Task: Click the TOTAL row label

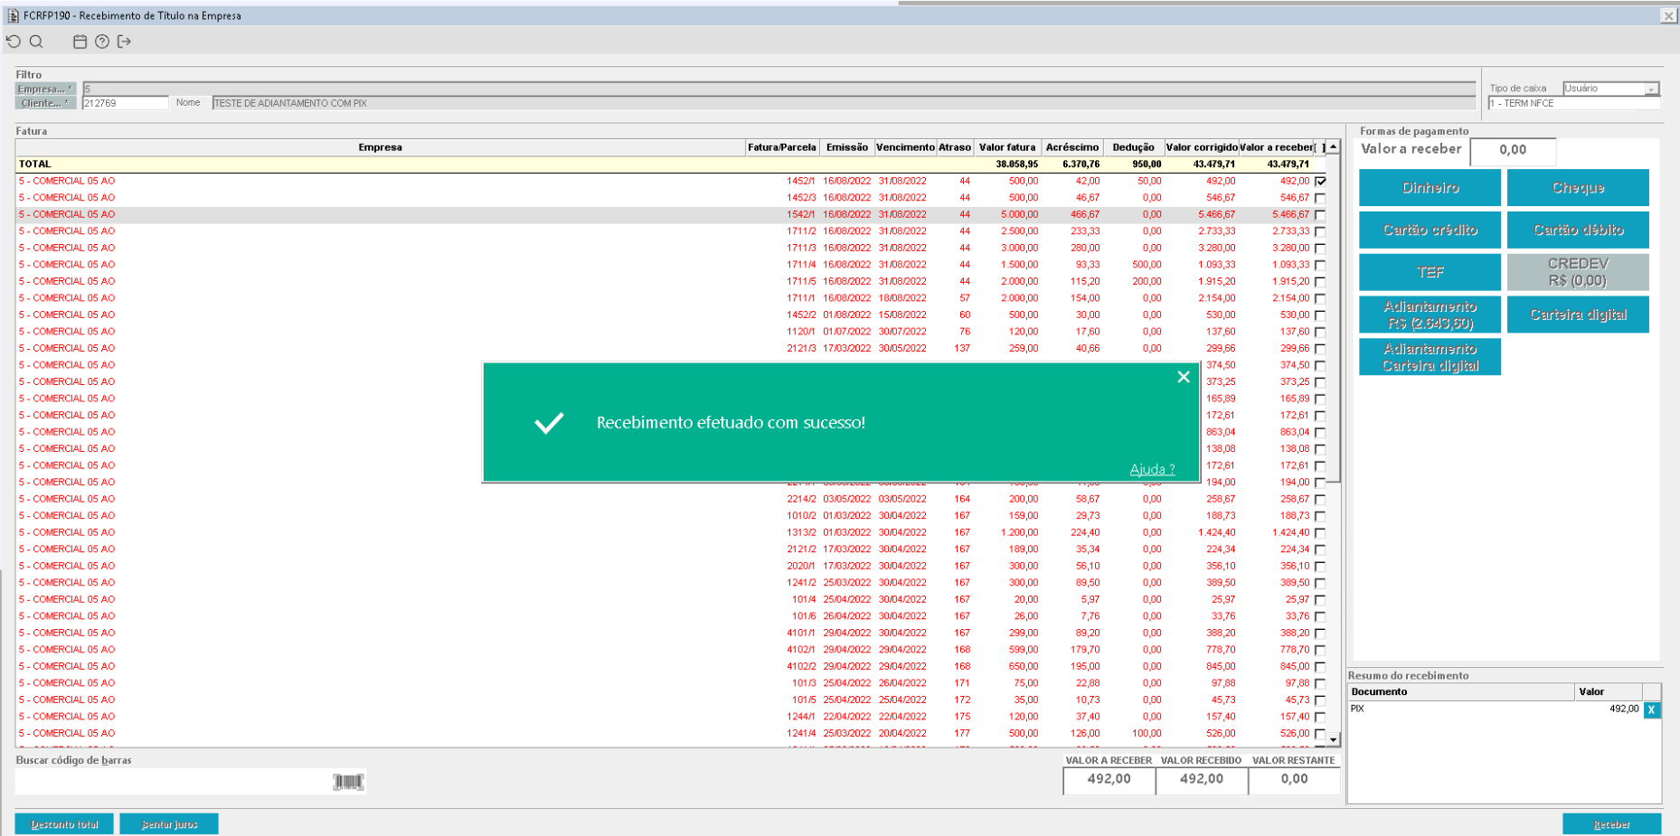Action: coord(35,164)
